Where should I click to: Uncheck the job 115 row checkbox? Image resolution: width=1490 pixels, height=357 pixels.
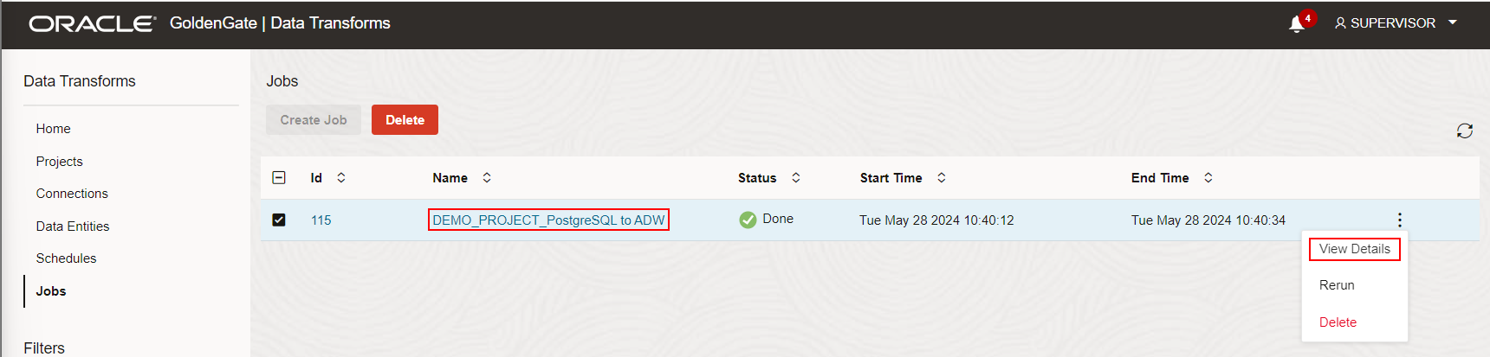[x=279, y=220]
